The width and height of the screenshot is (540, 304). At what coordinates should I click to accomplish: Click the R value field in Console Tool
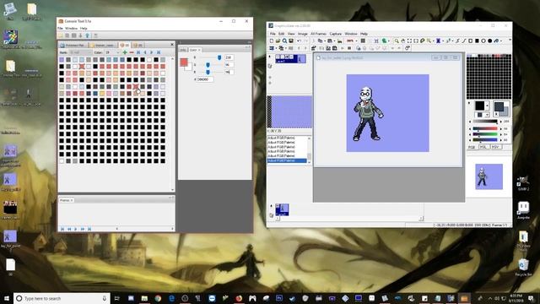[229, 57]
